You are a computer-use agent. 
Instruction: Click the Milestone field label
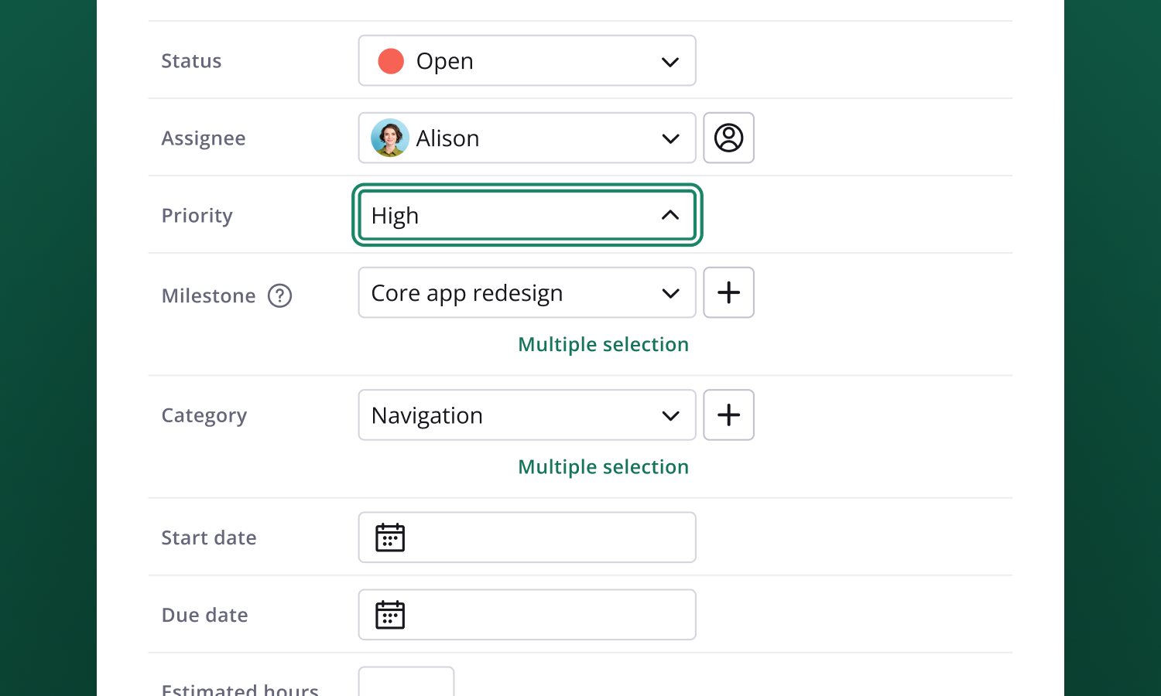208,295
